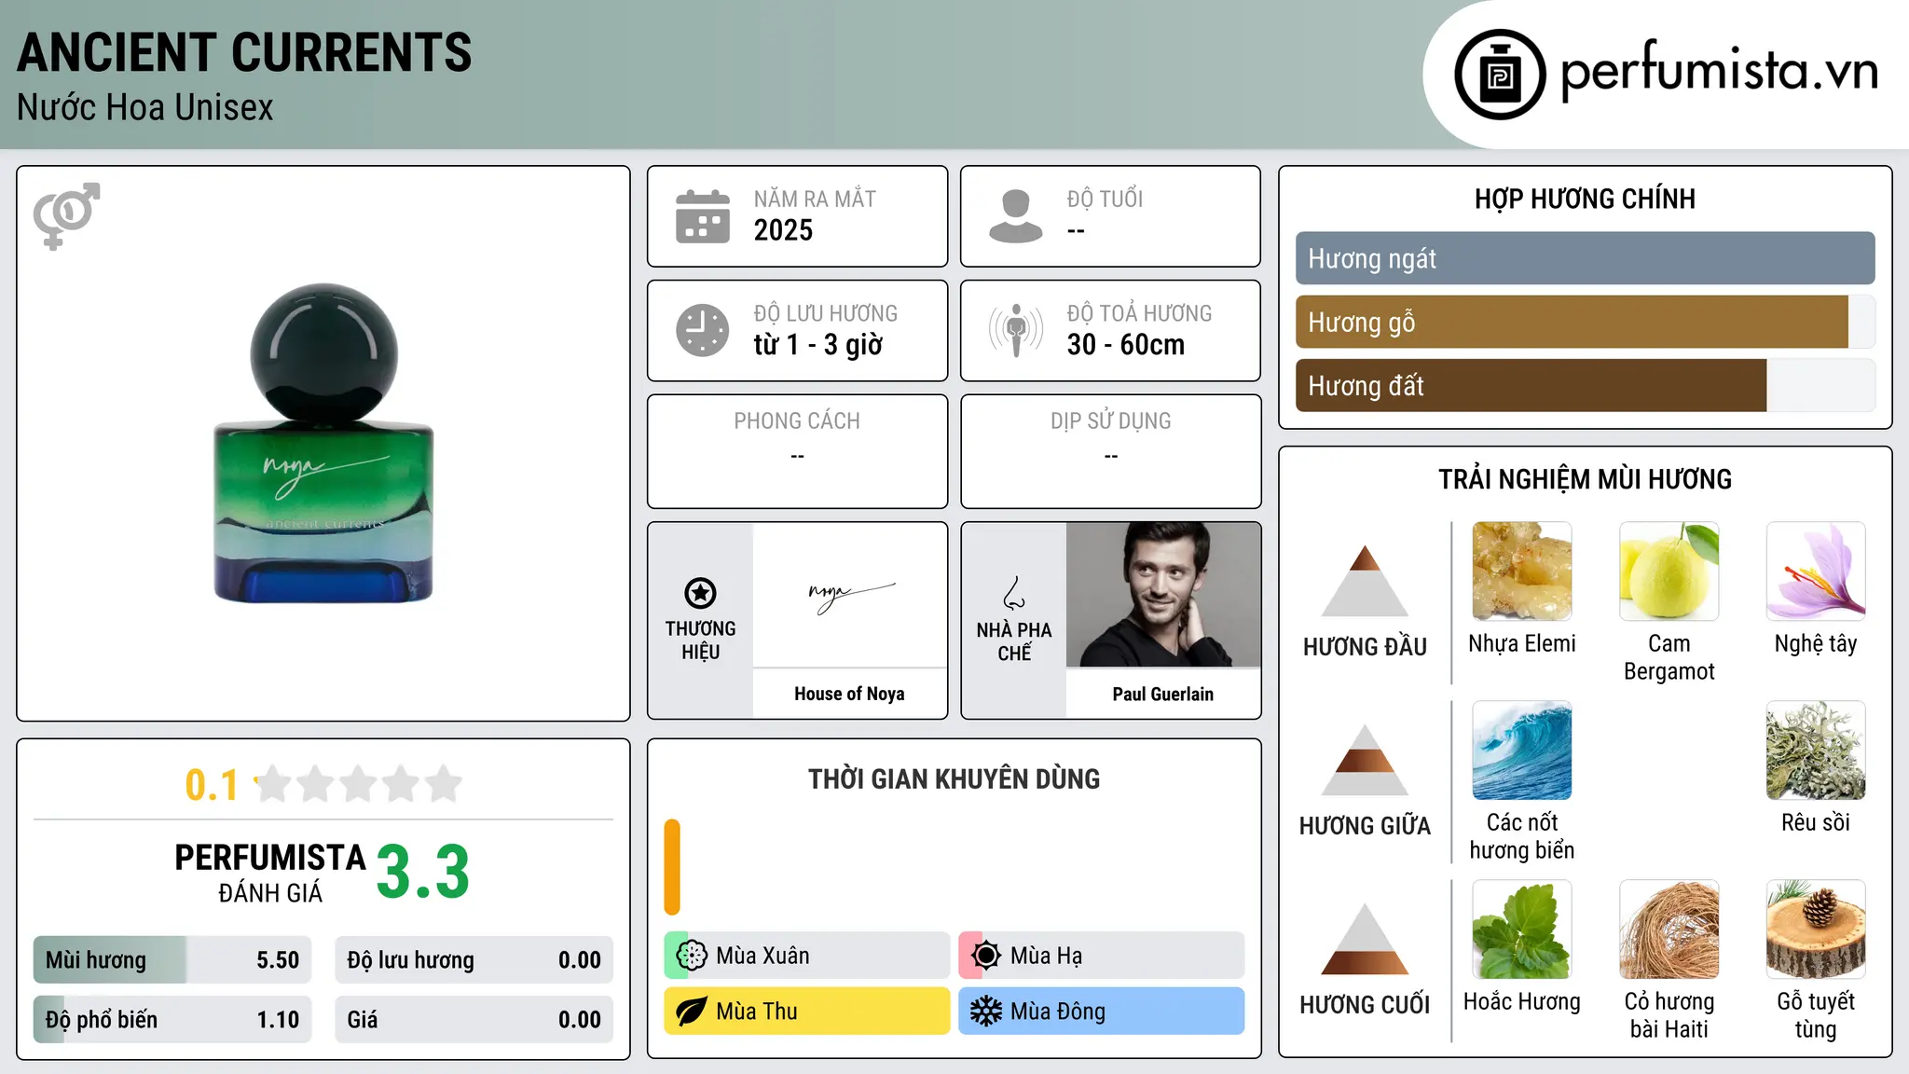Open the Hoắc Hương patchouli image

1522,929
